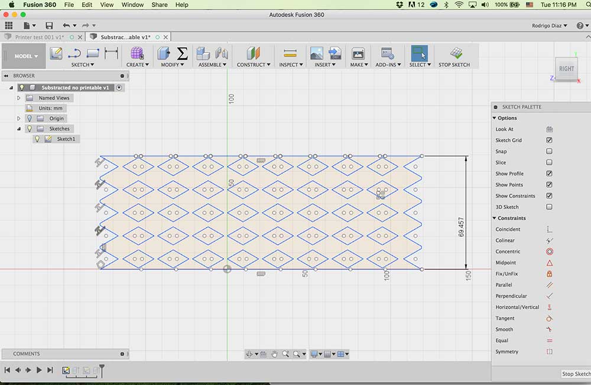Open the Edit menu
591x385 pixels.
click(x=87, y=5)
